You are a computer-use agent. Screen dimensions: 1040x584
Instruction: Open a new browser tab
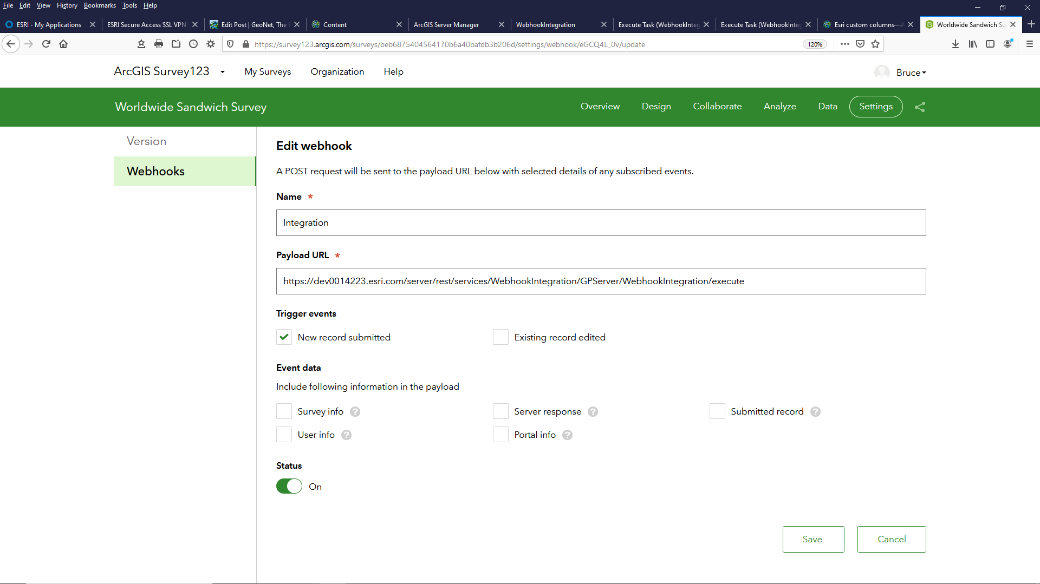1031,24
